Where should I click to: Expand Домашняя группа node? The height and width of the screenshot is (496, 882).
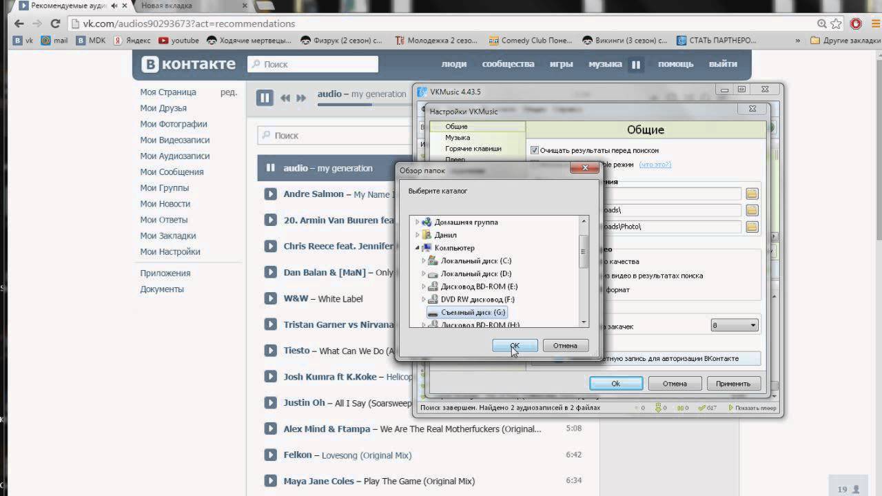(x=417, y=223)
